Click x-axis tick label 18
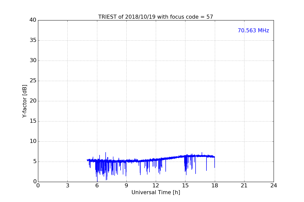Image resolution: width=304 pixels, height=202 pixels. click(x=215, y=186)
